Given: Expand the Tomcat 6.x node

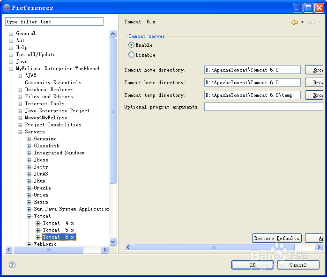Looking at the screenshot, I should 38,237.
